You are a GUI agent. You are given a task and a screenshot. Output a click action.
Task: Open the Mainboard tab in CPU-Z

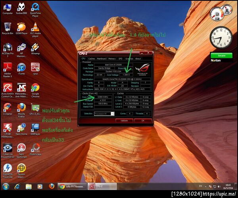102,59
